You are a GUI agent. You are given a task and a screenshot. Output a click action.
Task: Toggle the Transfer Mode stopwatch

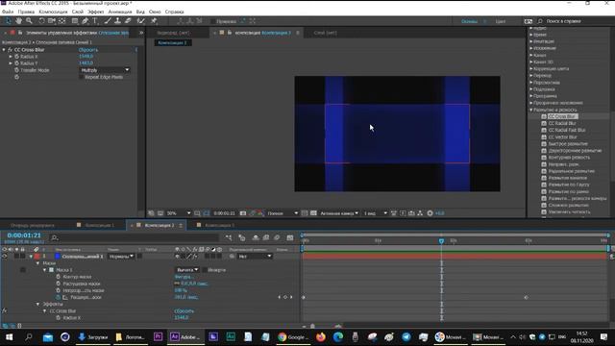pyautogui.click(x=17, y=70)
